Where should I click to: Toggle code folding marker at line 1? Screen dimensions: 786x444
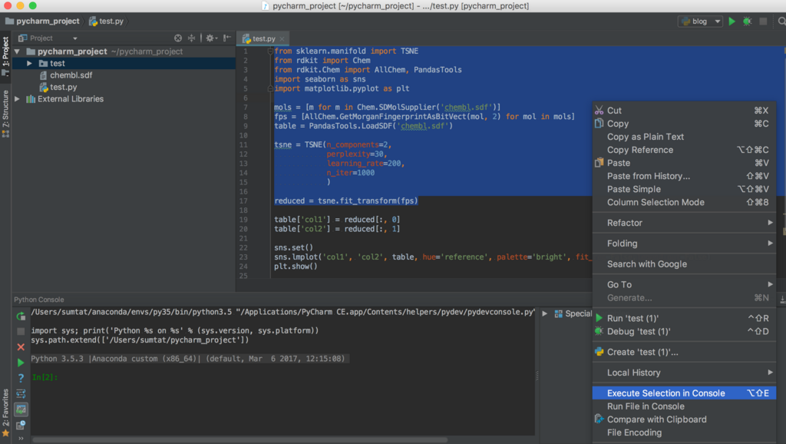pyautogui.click(x=270, y=51)
